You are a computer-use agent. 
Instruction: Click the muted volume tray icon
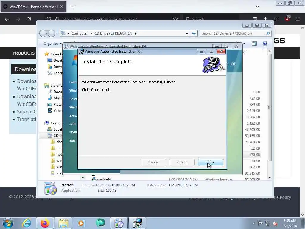275,224
